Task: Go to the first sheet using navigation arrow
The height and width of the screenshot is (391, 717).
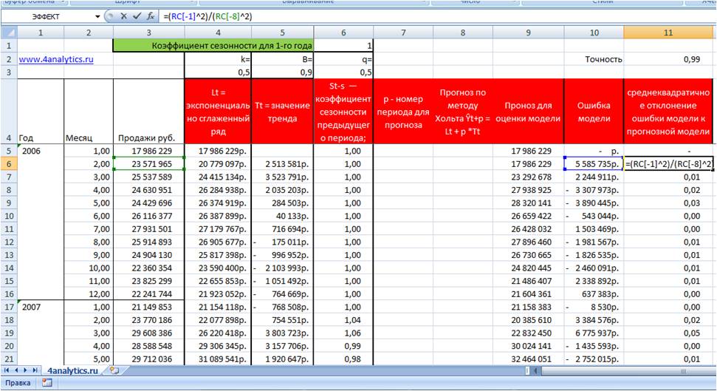Action: click(x=7, y=370)
